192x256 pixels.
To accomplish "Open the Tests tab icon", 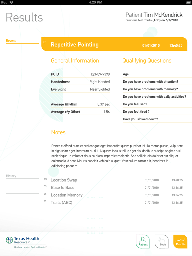I will tap(161, 241).
